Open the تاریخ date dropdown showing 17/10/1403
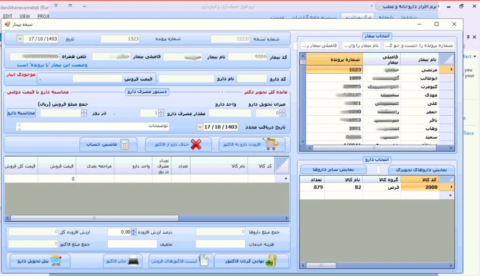480x276 pixels. [x=20, y=38]
